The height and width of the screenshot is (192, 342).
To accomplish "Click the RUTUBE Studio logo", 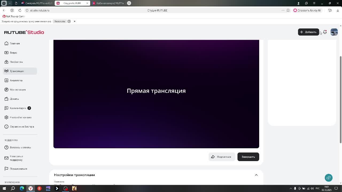I will 24,32.
